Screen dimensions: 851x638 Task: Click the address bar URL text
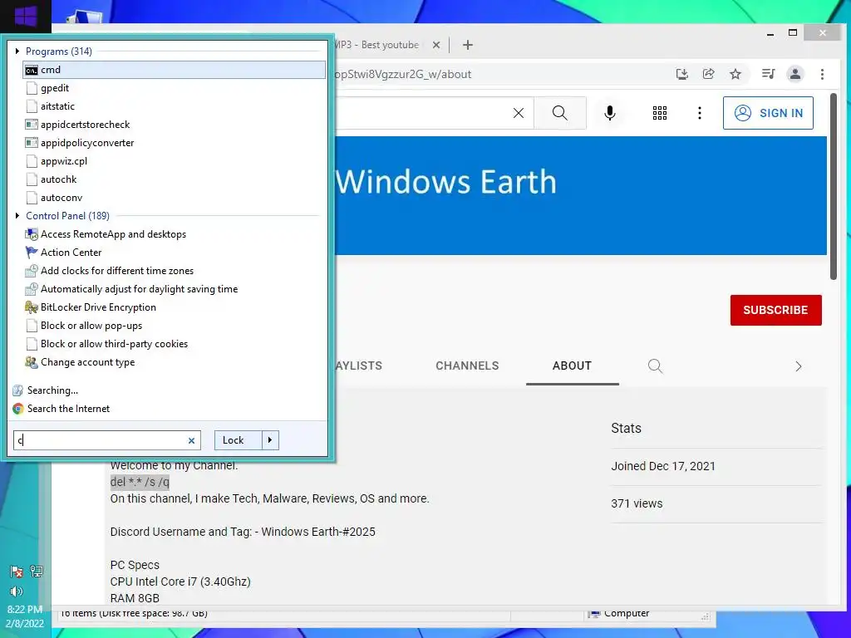tap(403, 74)
